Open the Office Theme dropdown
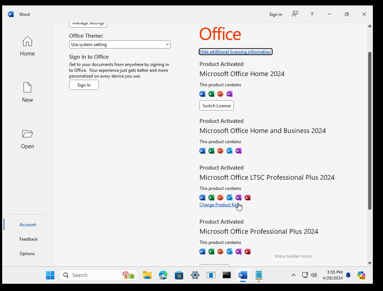 (120, 44)
